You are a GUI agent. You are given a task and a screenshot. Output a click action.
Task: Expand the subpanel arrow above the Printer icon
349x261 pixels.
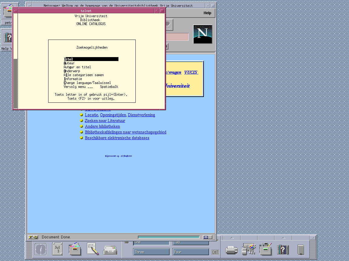pos(232,238)
